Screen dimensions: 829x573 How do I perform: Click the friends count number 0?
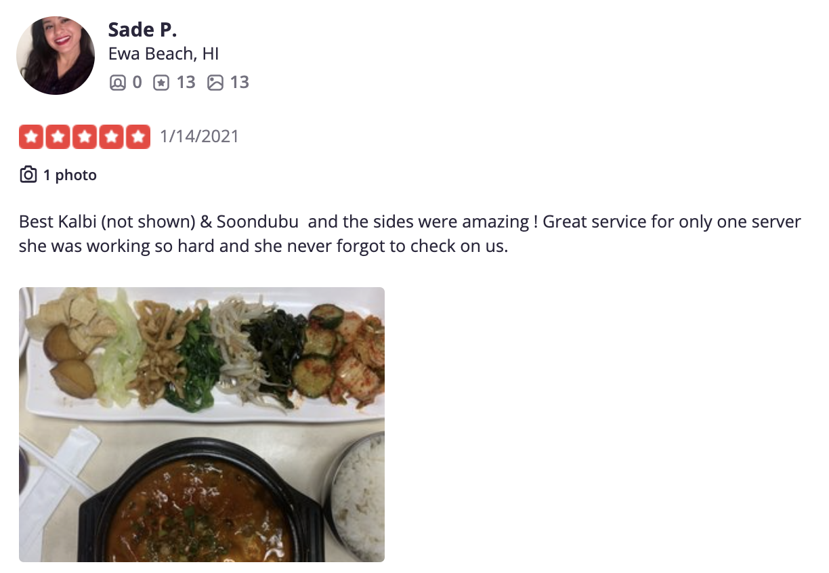point(137,83)
